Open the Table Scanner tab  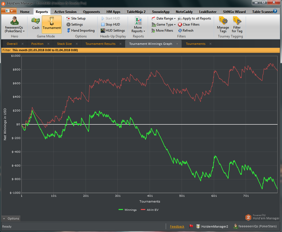262,12
